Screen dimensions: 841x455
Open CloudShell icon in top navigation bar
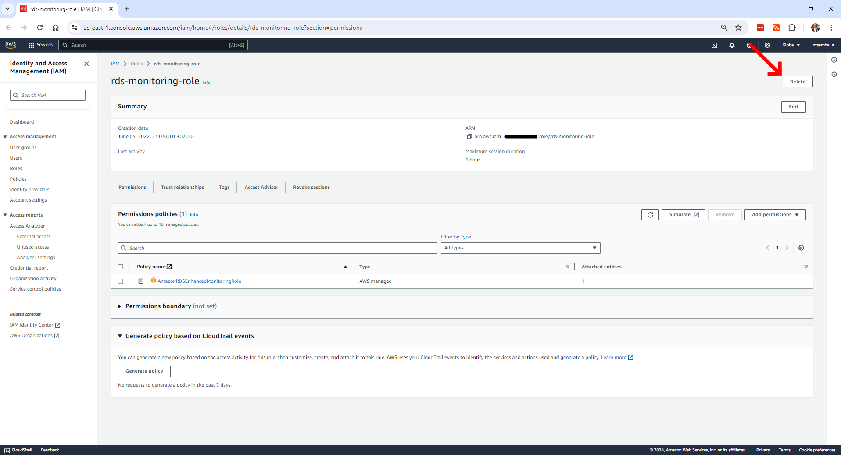714,45
